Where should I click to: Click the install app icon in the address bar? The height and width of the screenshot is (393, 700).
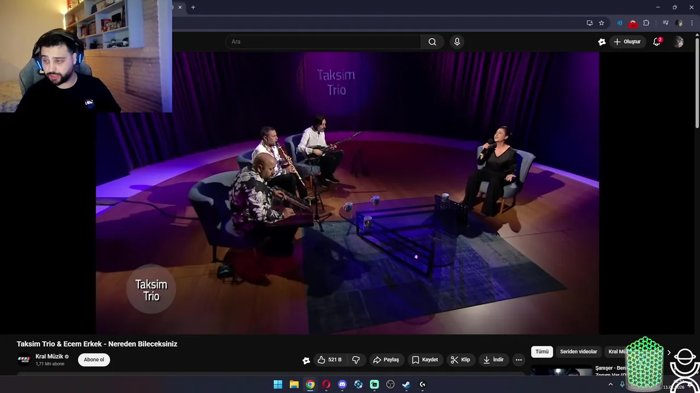[x=590, y=23]
